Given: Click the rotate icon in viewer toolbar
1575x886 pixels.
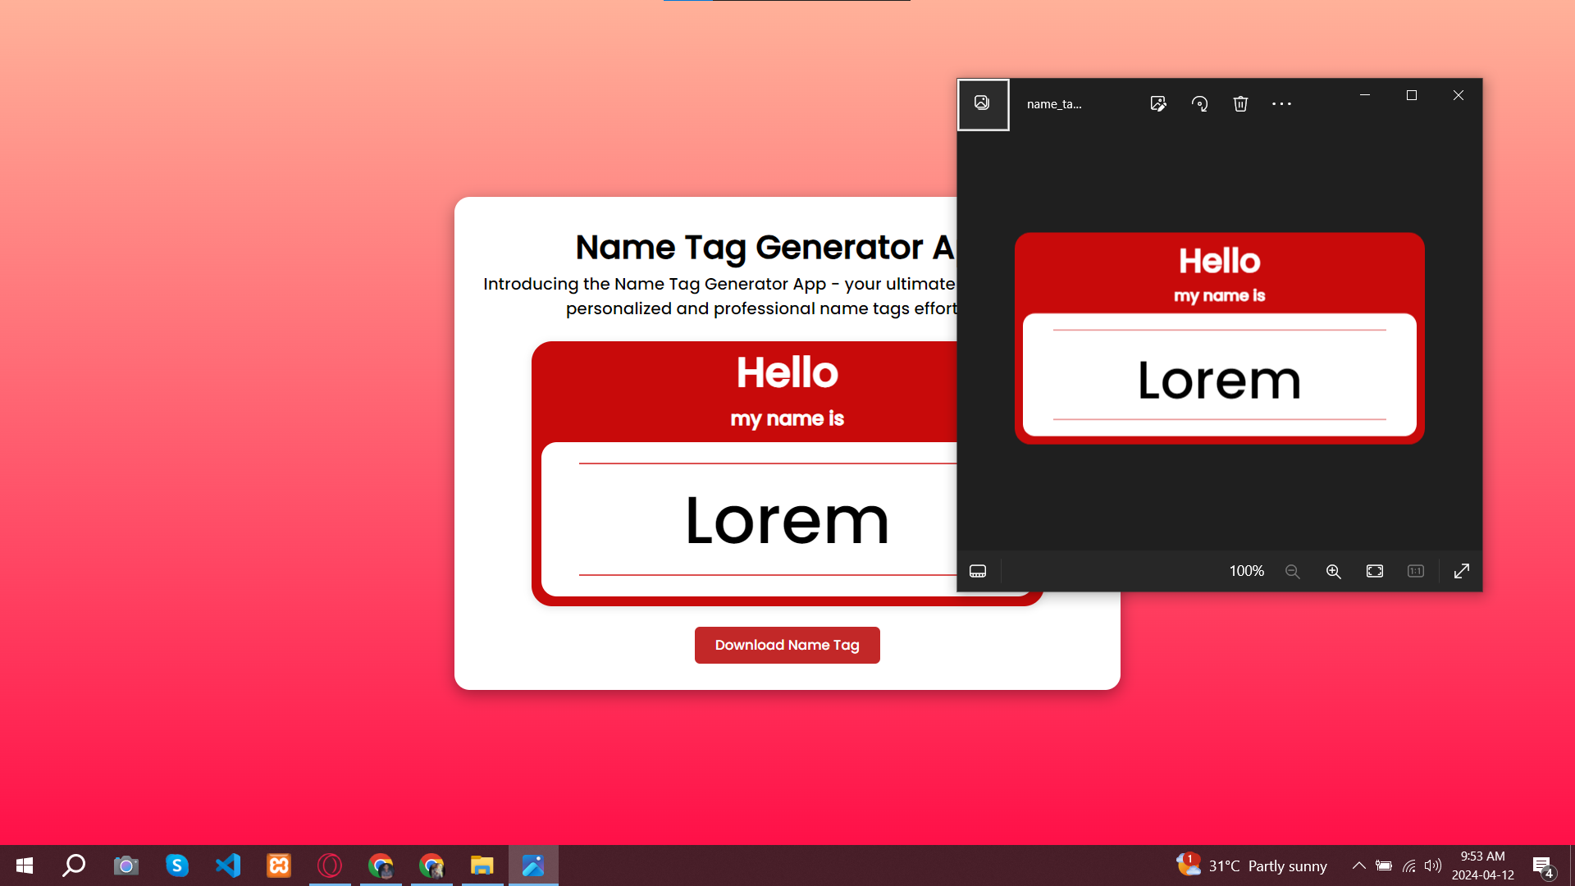Looking at the screenshot, I should (1199, 103).
